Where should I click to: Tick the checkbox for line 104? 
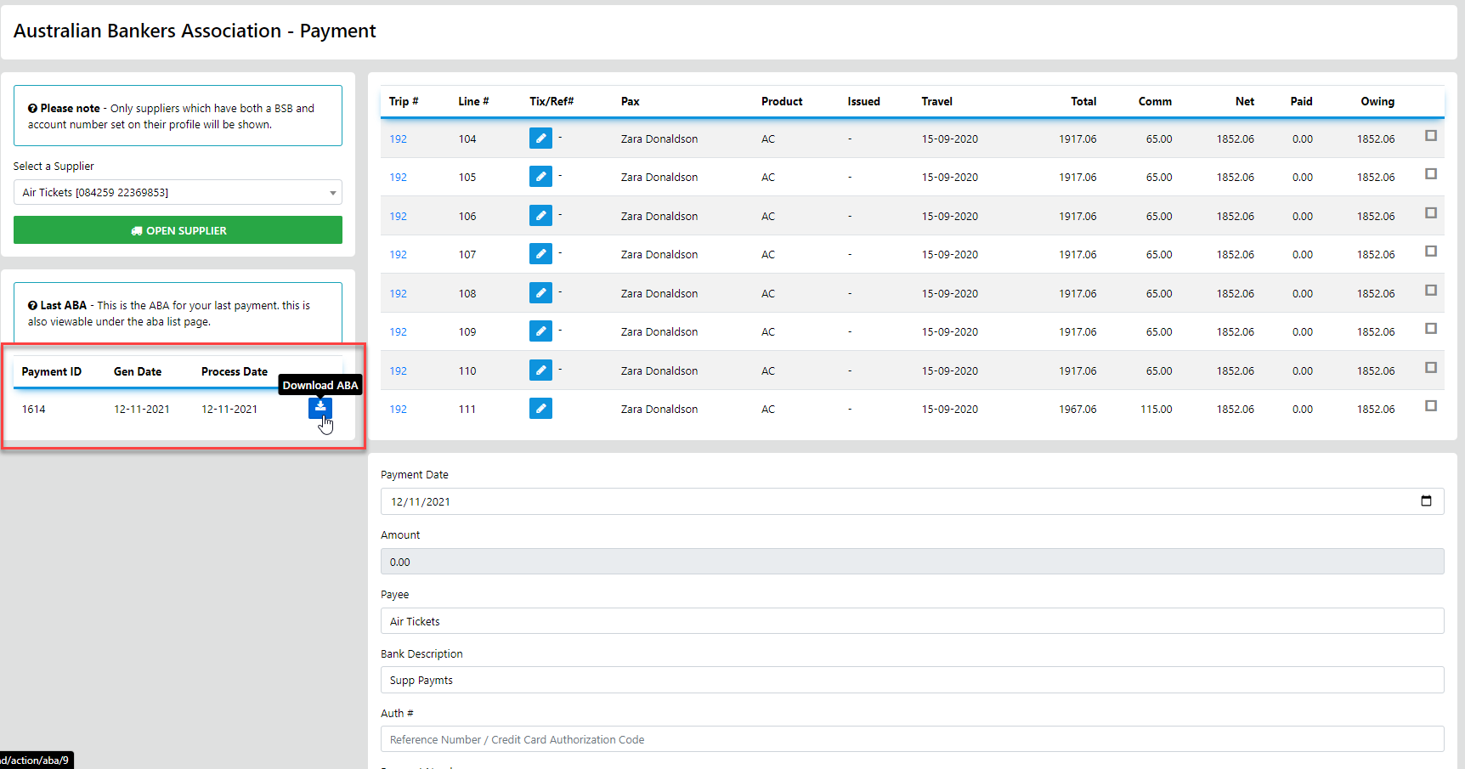tap(1431, 136)
